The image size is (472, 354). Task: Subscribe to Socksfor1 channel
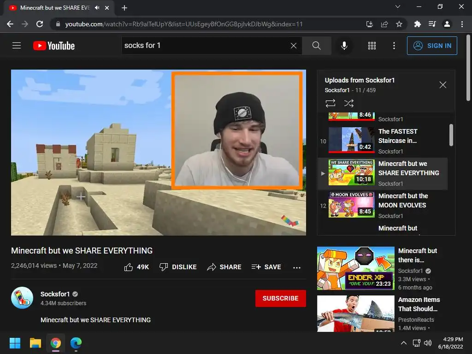[281, 298]
